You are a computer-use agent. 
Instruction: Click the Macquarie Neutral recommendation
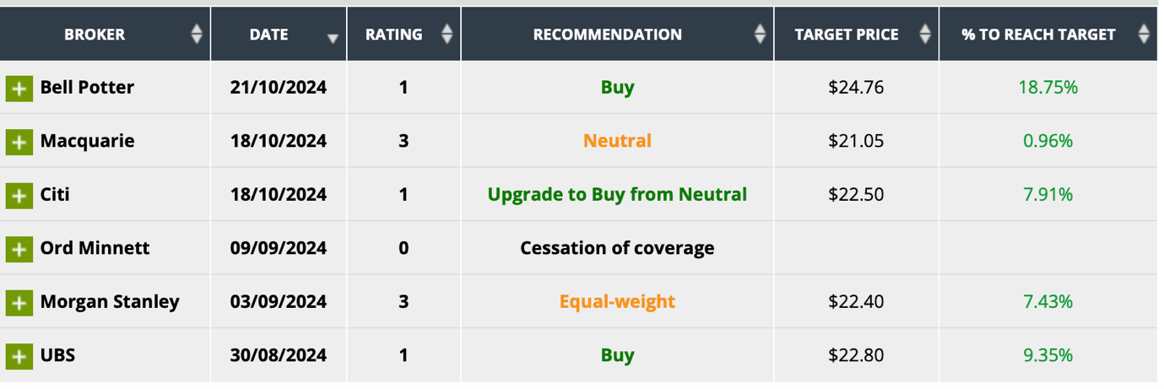click(x=617, y=141)
